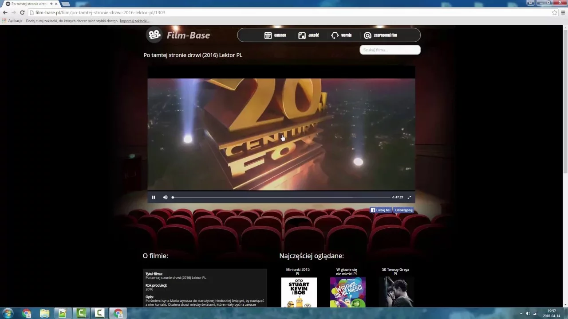Viewport: 568px width, 319px height.
Task: Toggle fullscreen on the video player
Action: click(409, 197)
